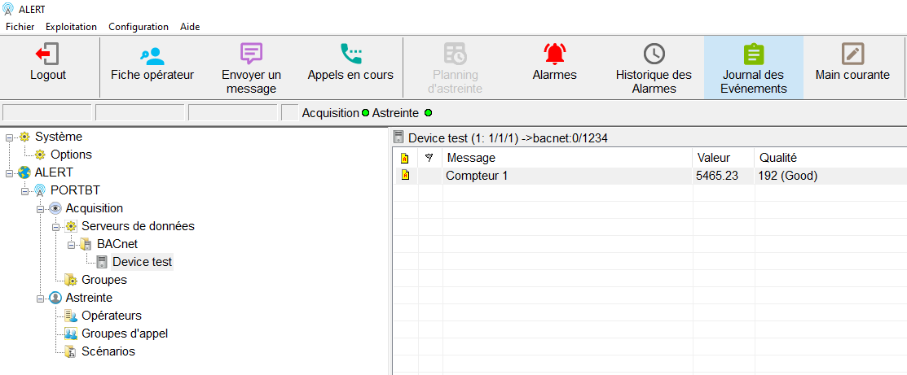Collapse the Système tree node
The image size is (907, 375).
tap(9, 137)
